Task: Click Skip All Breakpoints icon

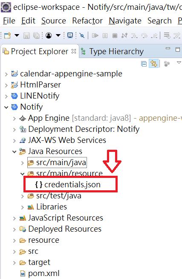Action: (x=82, y=35)
